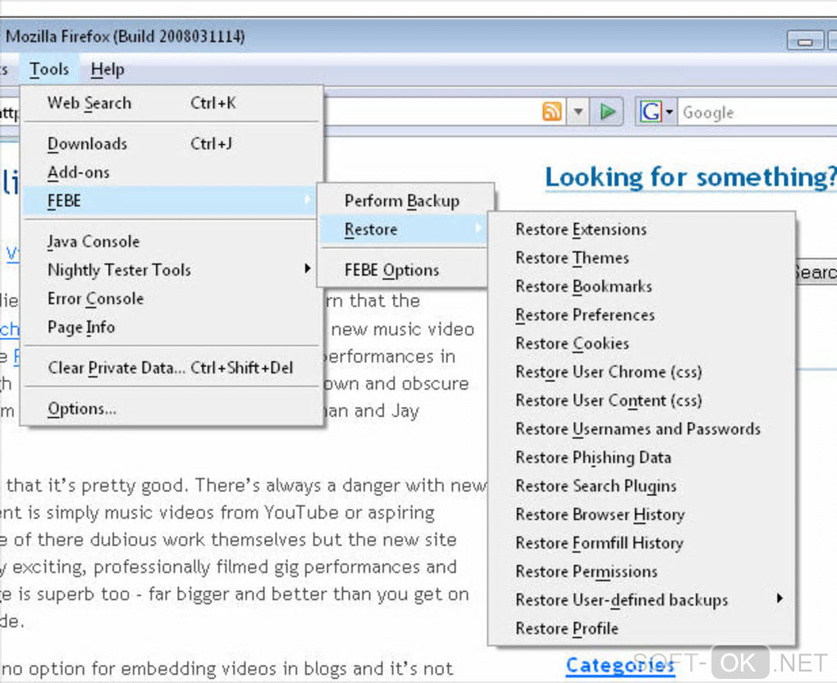The width and height of the screenshot is (837, 683).
Task: Open Options from Tools menu
Action: [x=172, y=409]
